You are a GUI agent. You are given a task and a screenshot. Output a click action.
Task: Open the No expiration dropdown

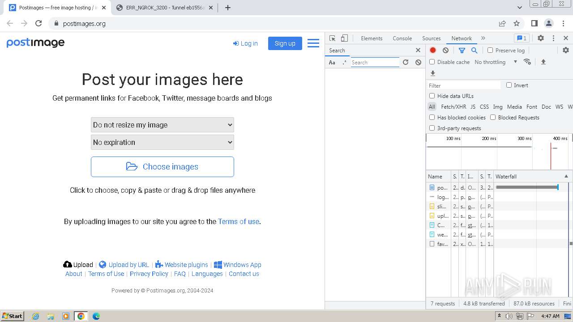[162, 142]
